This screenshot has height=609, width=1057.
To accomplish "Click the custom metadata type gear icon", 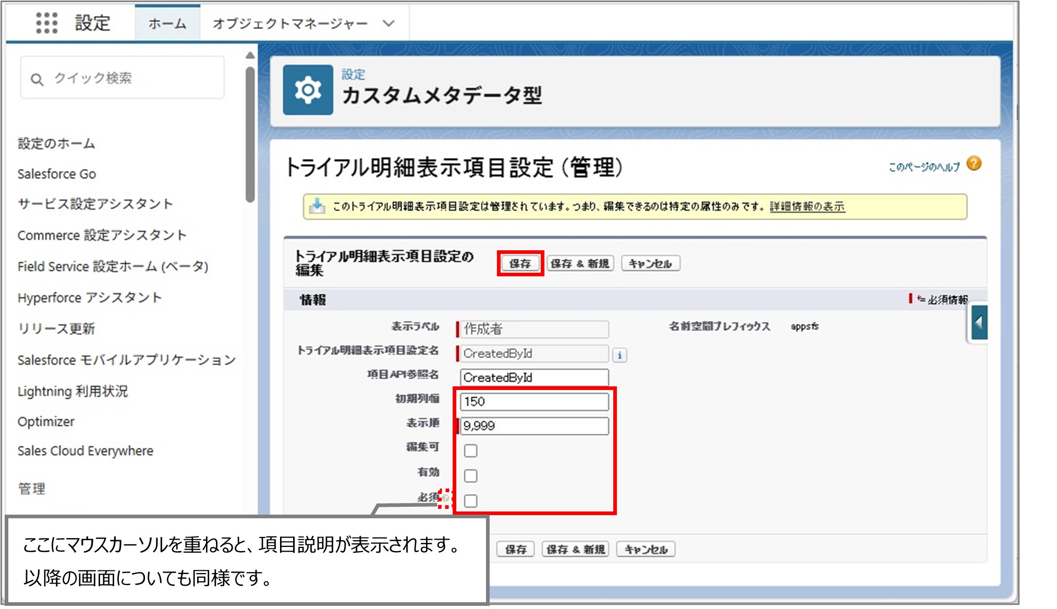I will point(308,90).
